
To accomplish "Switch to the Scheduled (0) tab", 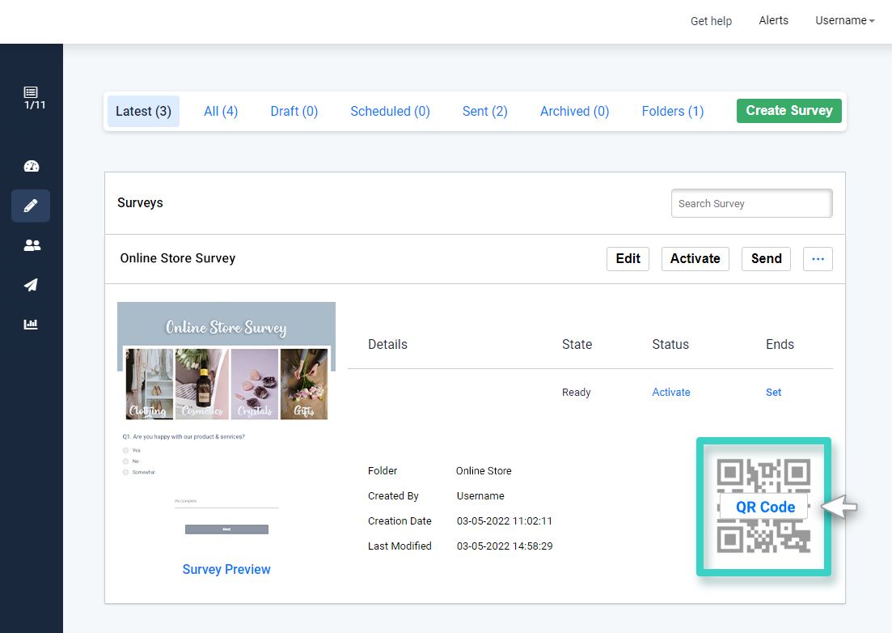I will (390, 111).
